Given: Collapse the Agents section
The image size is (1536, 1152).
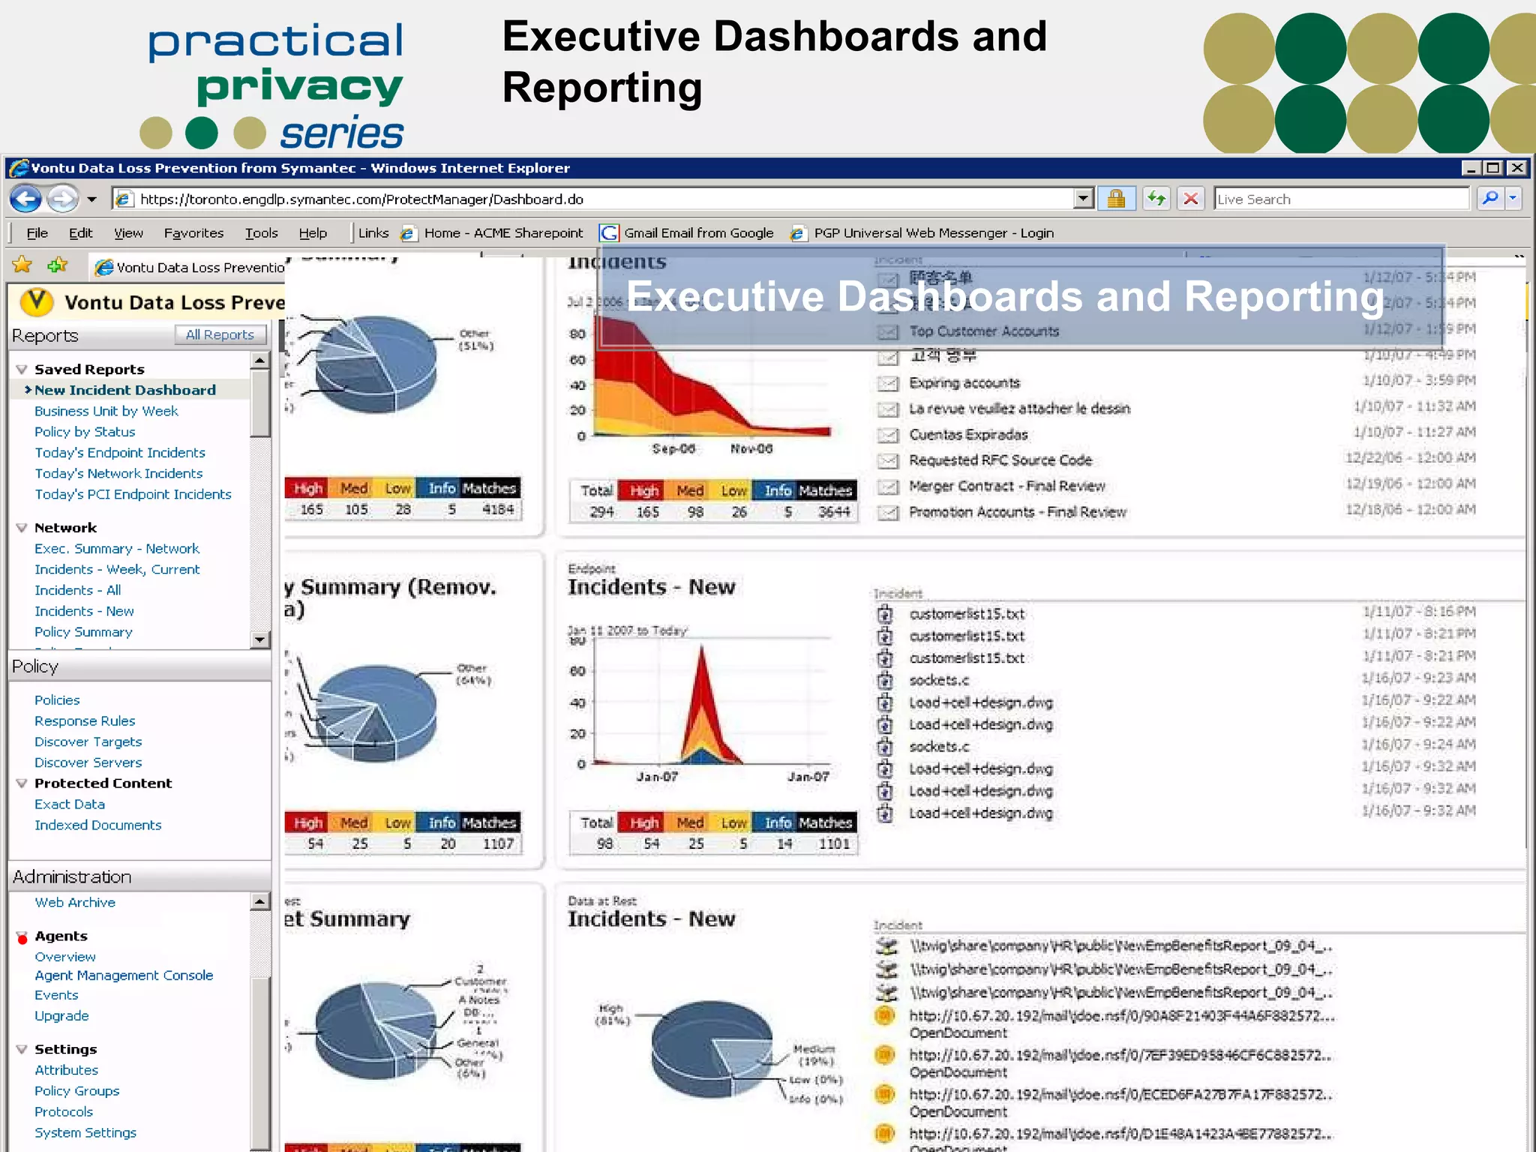Looking at the screenshot, I should coord(22,937).
